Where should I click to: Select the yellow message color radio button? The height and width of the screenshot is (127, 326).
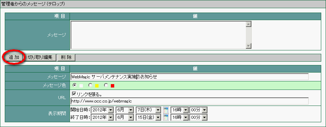[90, 85]
